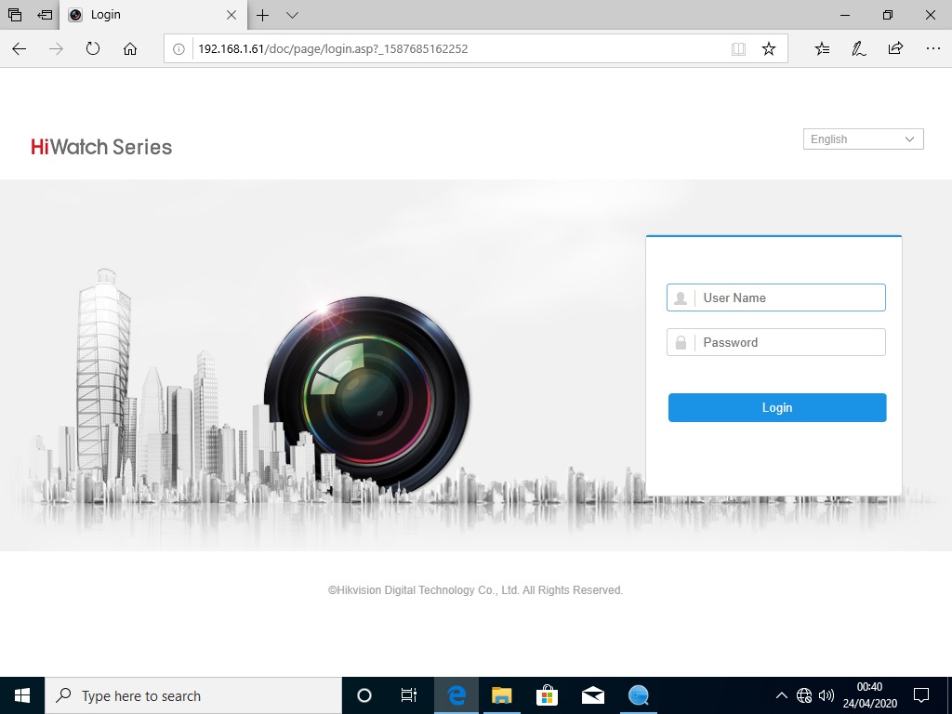Click the Share page icon
This screenshot has height=714, width=952.
[x=895, y=49]
